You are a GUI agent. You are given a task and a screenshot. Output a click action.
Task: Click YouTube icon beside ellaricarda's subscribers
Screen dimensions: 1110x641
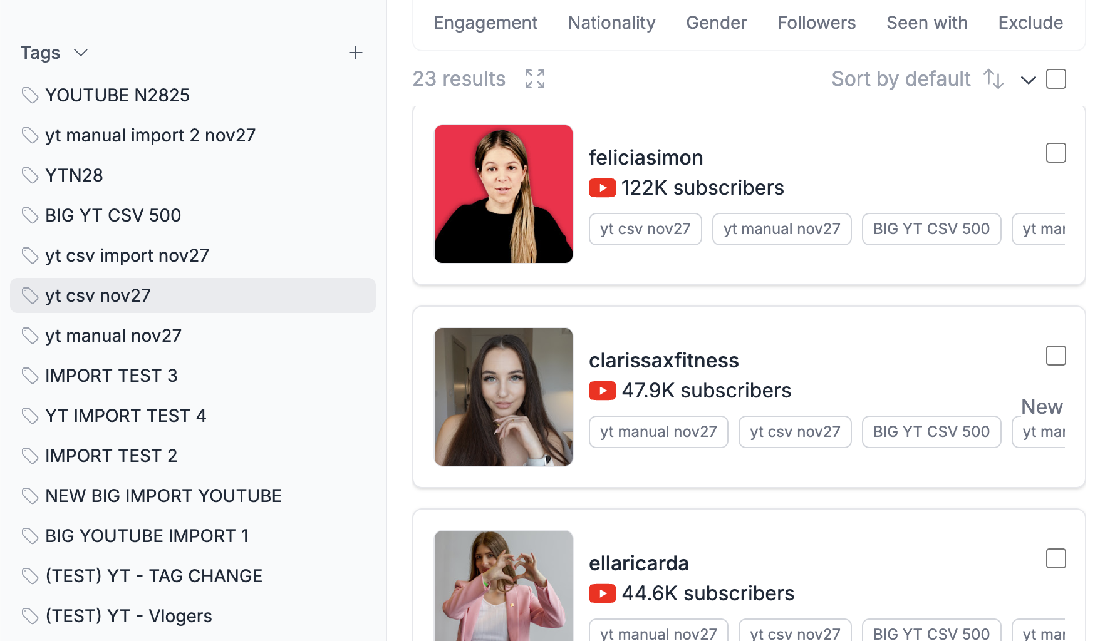click(x=602, y=593)
